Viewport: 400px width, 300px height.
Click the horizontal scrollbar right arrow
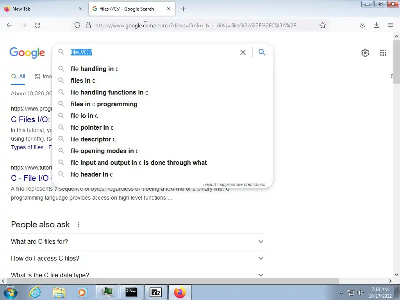point(390,281)
